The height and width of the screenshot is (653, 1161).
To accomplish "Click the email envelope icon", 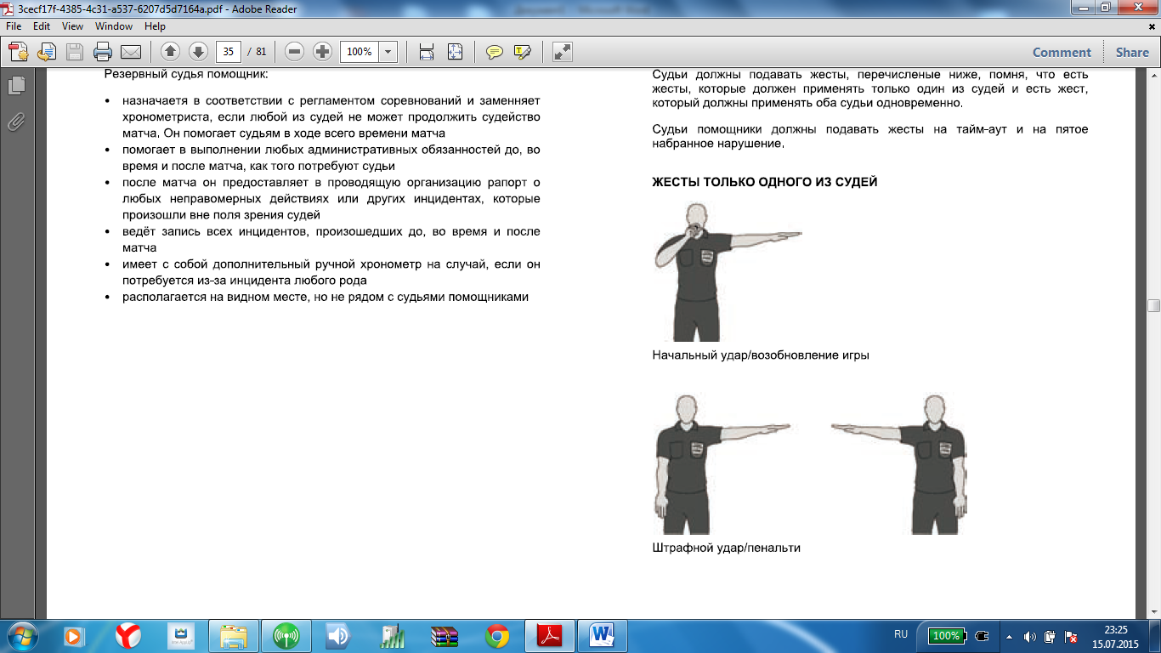I will click(131, 52).
